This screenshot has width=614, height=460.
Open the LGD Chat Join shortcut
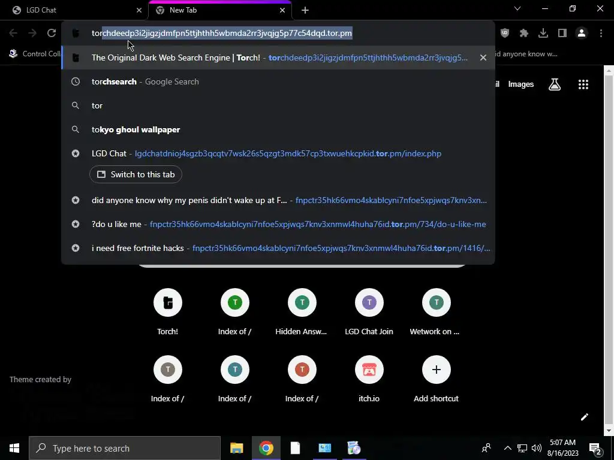[x=369, y=311]
